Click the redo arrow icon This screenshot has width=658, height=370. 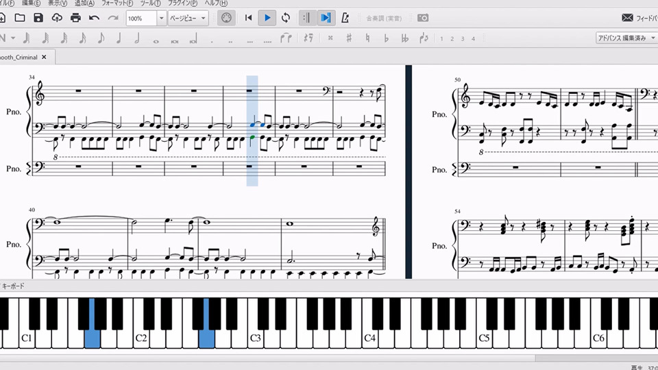(x=113, y=18)
